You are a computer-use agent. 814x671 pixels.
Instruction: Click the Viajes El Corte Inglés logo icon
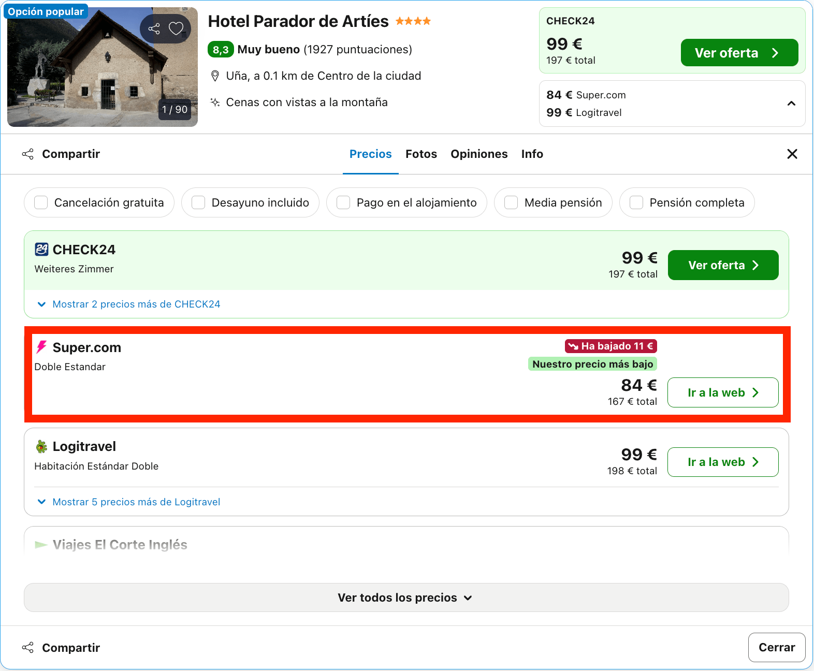(x=41, y=545)
